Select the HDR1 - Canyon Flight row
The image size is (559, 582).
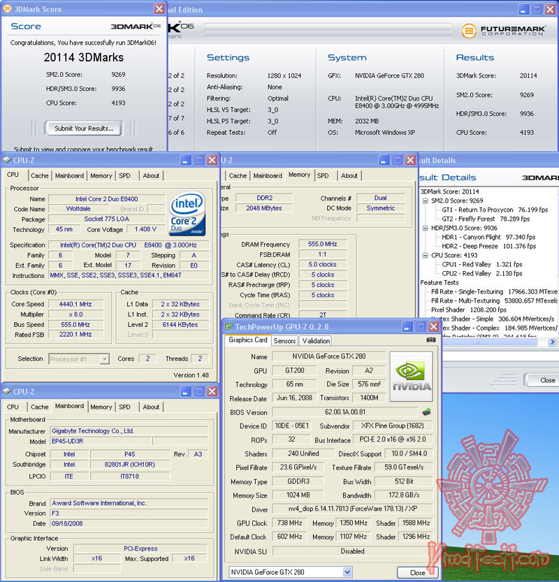click(488, 237)
